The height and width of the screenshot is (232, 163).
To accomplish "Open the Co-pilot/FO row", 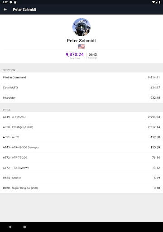I will pyautogui.click(x=81, y=87).
